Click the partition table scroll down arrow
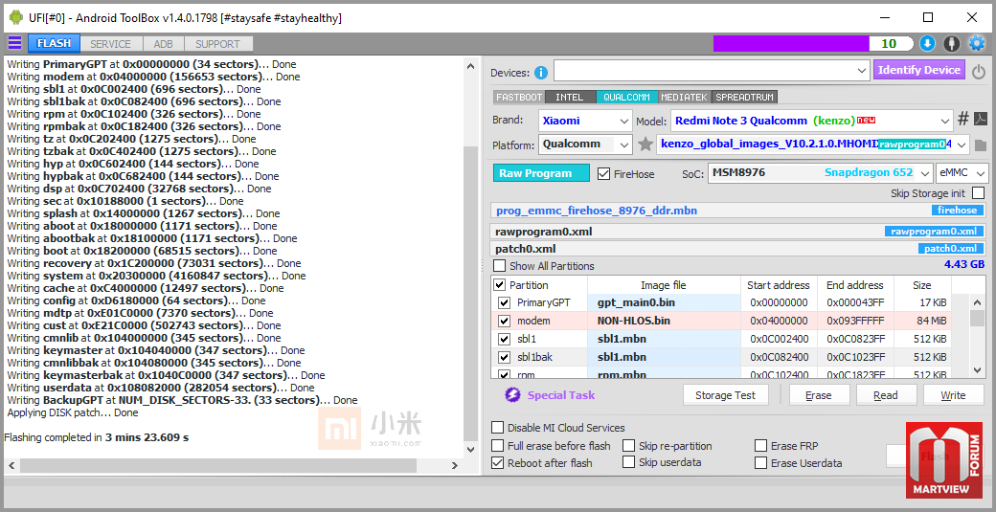 coord(978,369)
